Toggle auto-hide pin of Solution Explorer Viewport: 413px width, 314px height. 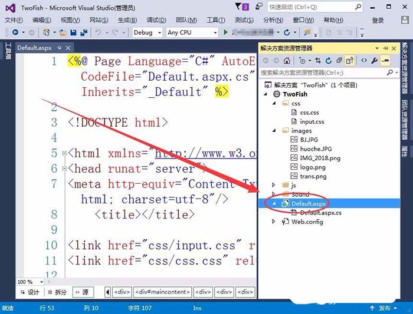tap(386, 48)
